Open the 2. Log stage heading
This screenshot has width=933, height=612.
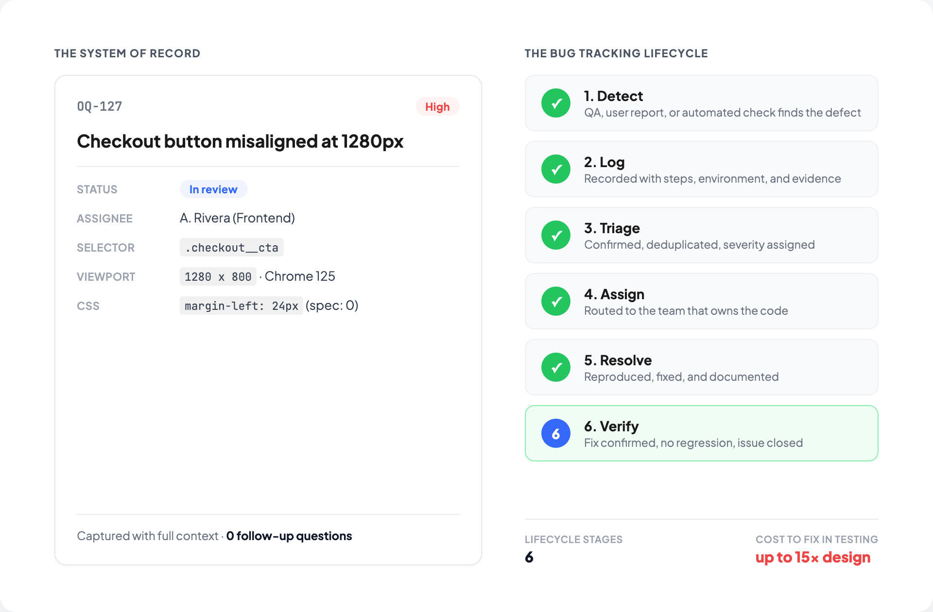tap(605, 162)
